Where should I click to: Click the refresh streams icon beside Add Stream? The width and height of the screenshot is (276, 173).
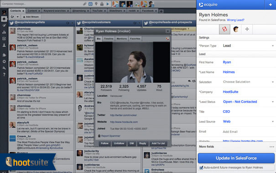[12, 17]
